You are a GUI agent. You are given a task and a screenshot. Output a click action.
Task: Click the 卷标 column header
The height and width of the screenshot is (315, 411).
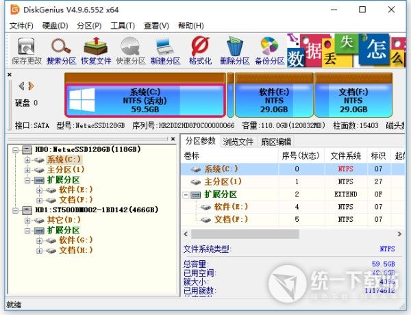[229, 155]
